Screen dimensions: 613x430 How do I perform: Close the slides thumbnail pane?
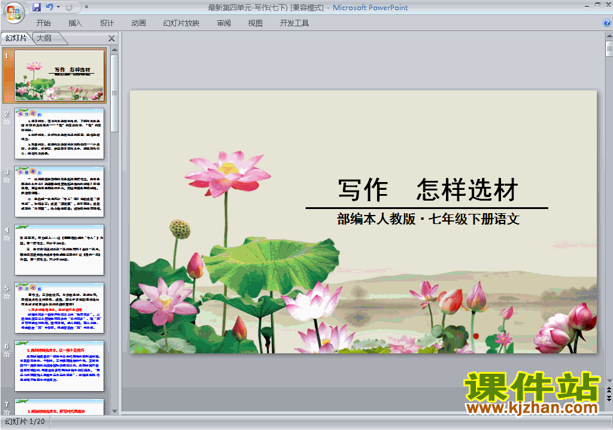(x=111, y=38)
